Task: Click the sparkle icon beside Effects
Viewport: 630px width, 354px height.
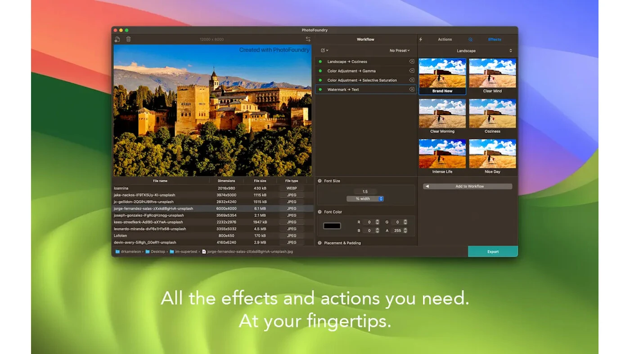Action: pyautogui.click(x=471, y=40)
